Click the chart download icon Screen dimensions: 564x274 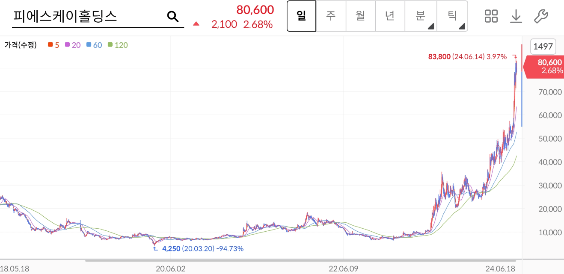(x=517, y=16)
